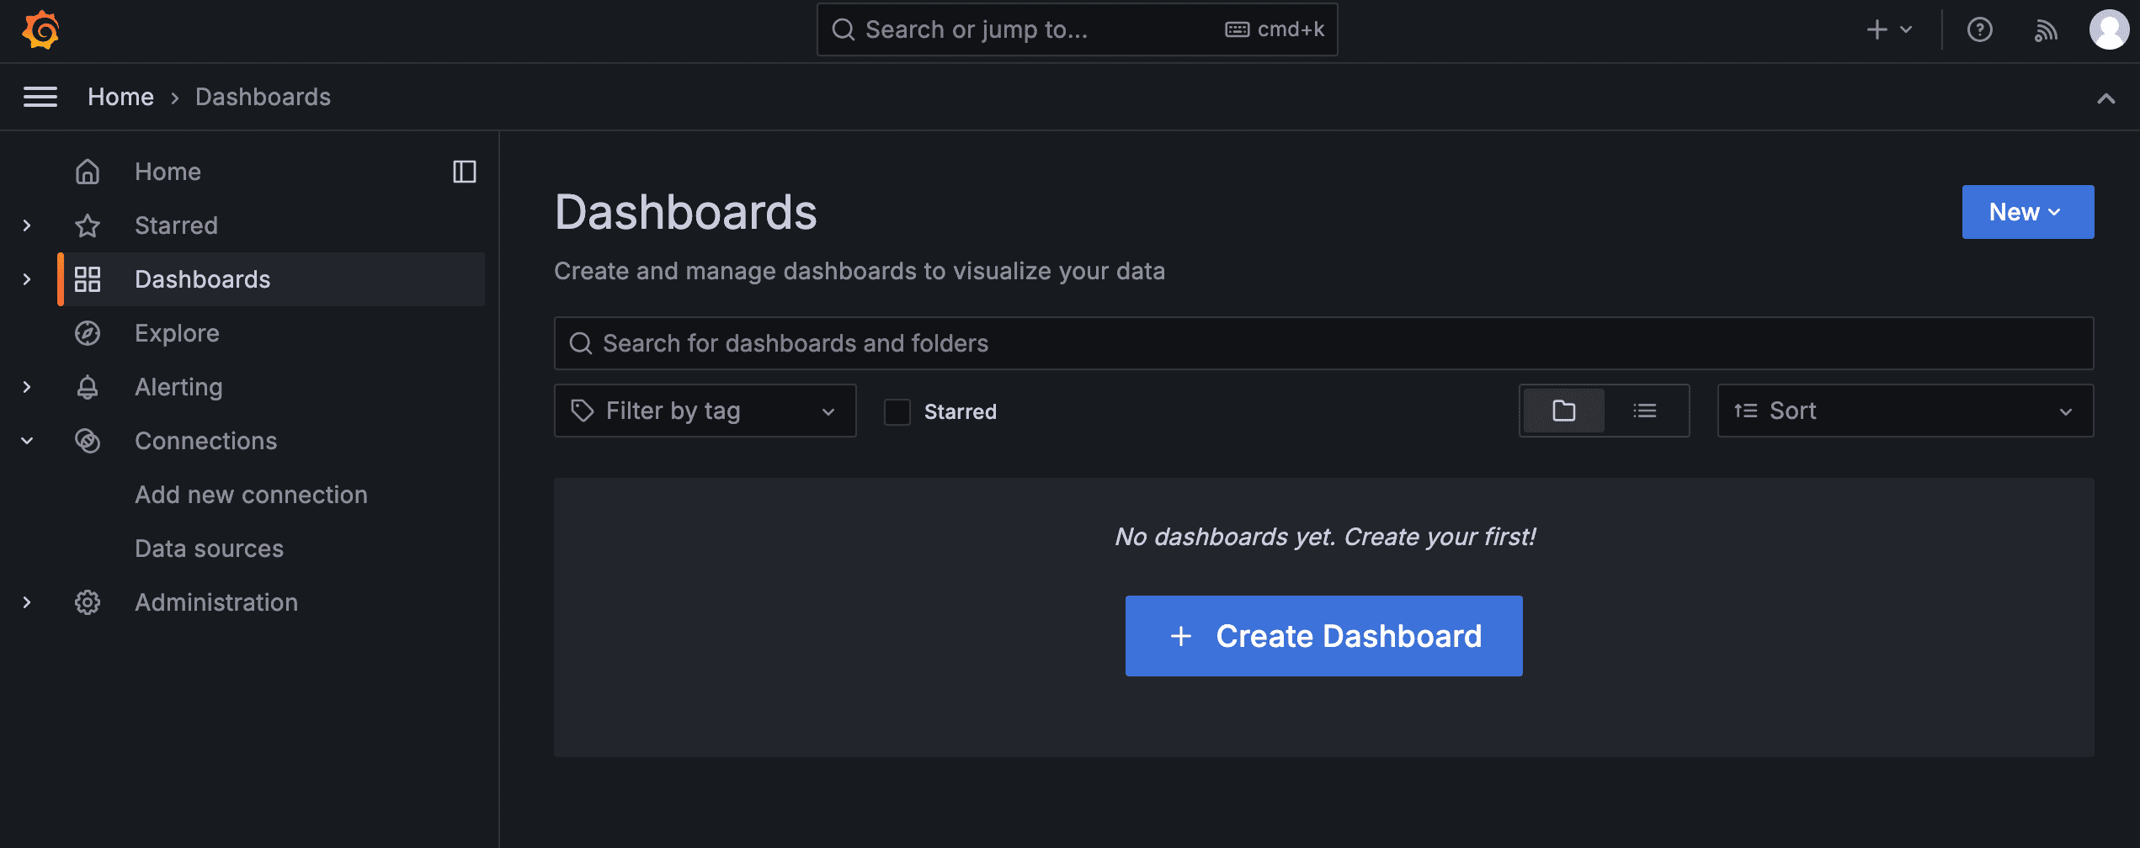Open the Sort dropdown
This screenshot has width=2140, height=848.
pyautogui.click(x=1904, y=411)
